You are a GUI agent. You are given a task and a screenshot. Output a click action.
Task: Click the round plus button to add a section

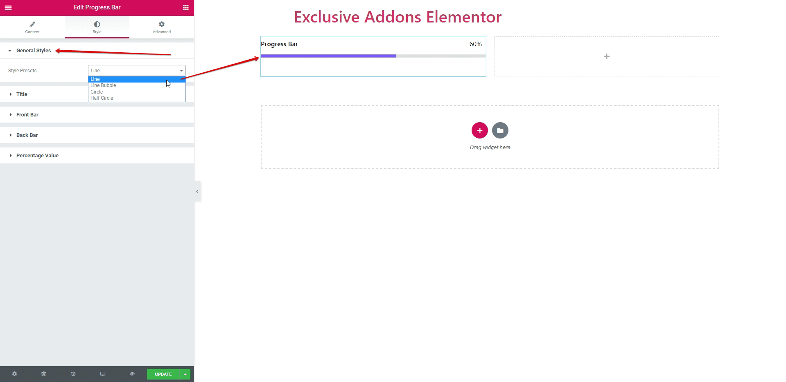[x=479, y=130]
